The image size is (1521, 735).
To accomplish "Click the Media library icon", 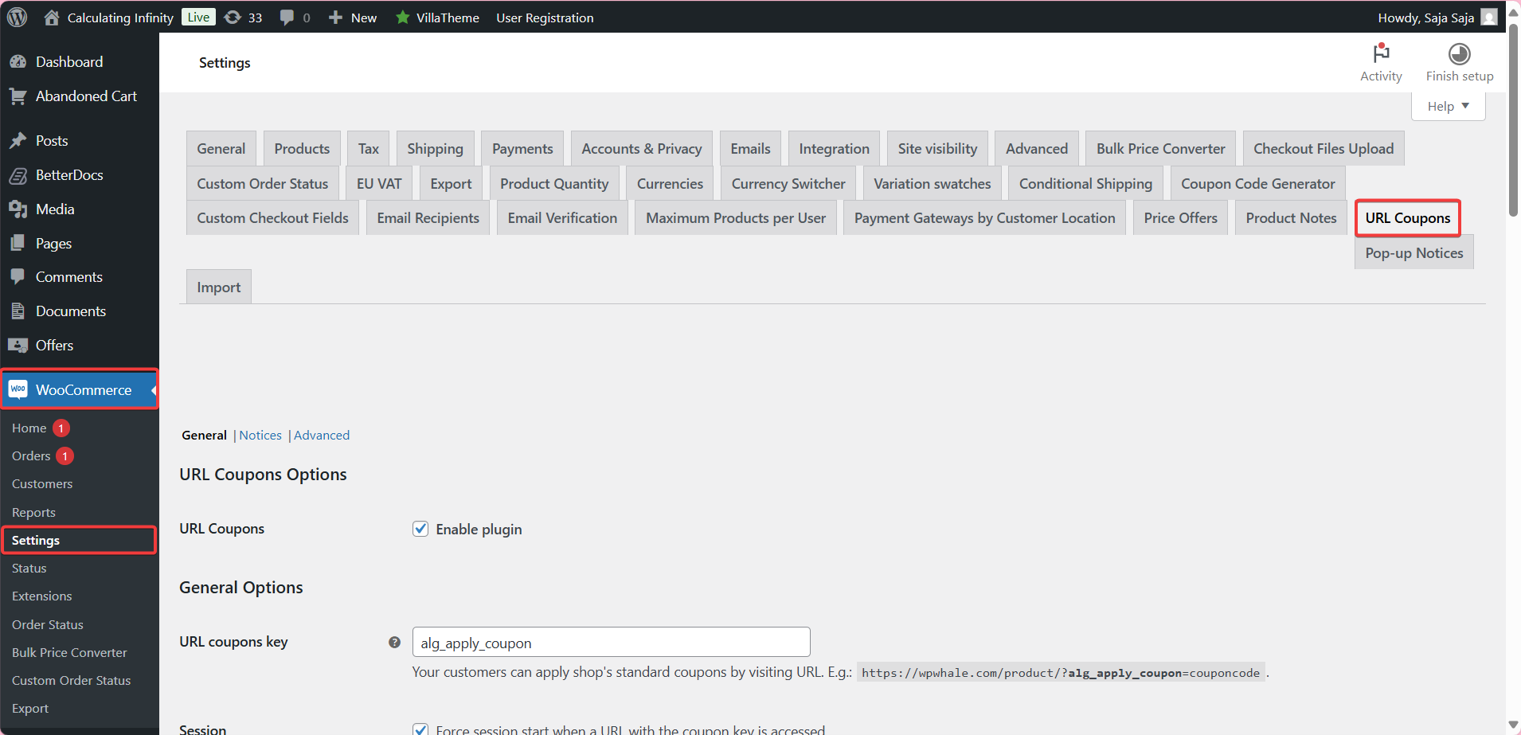I will click(18, 209).
